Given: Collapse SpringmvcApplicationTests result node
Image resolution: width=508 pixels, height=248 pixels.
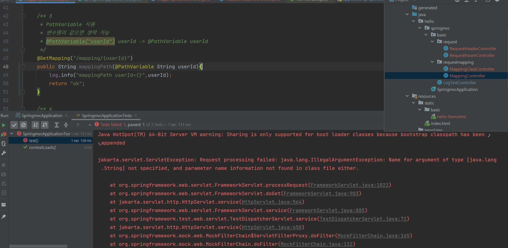Looking at the screenshot, I should coord(12,134).
